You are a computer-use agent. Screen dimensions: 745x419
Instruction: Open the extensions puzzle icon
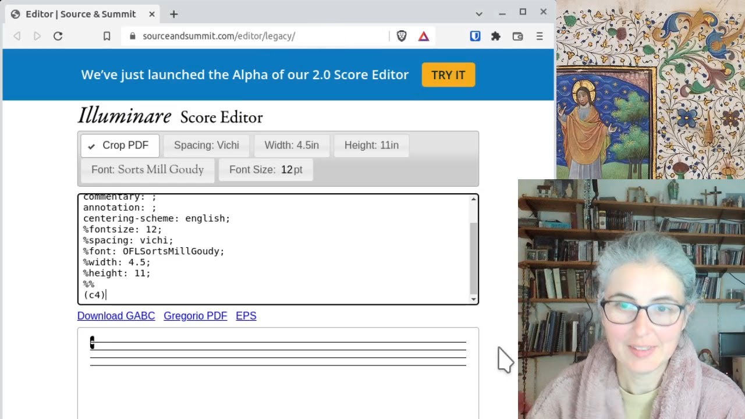pyautogui.click(x=496, y=36)
